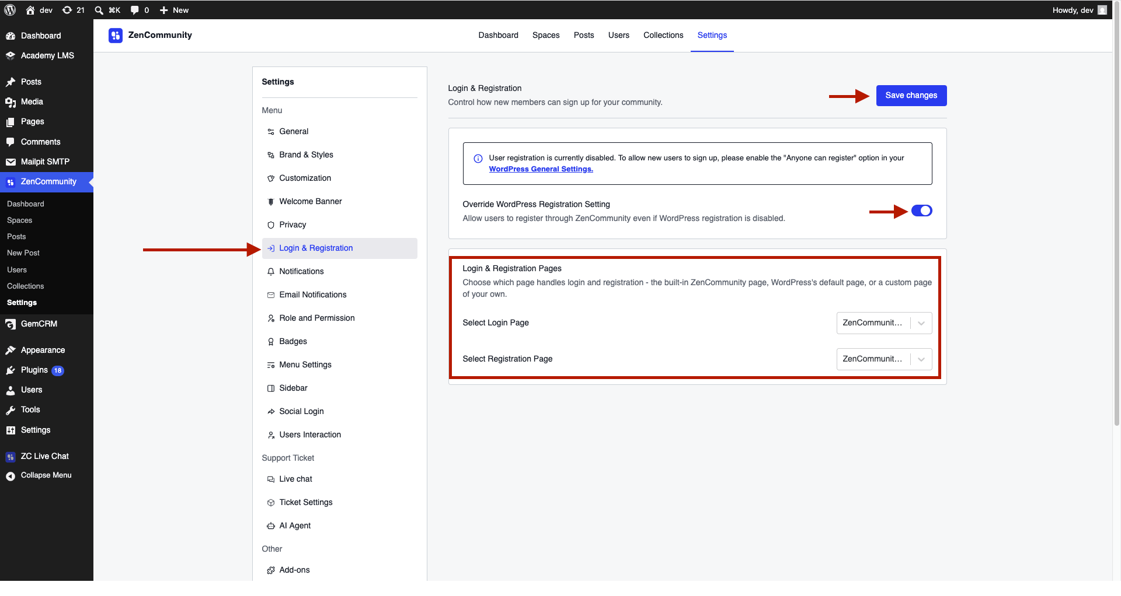Screen dimensions: 1121x596
Task: Click the ZenCommunity logo icon in header
Action: 116,36
